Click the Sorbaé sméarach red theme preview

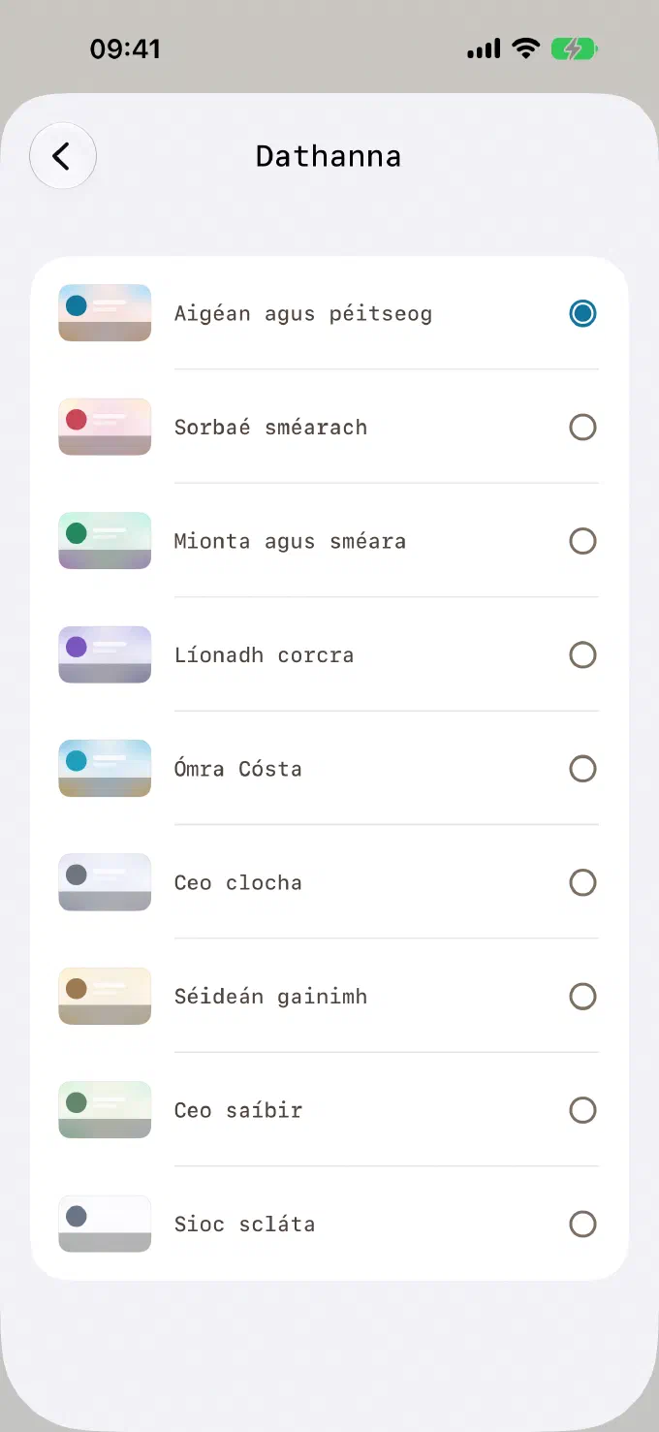(x=105, y=428)
